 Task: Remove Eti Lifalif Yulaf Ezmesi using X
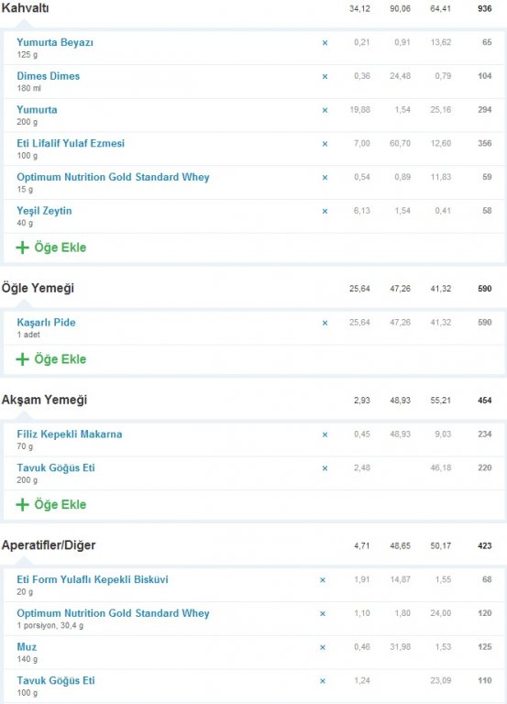click(x=325, y=144)
